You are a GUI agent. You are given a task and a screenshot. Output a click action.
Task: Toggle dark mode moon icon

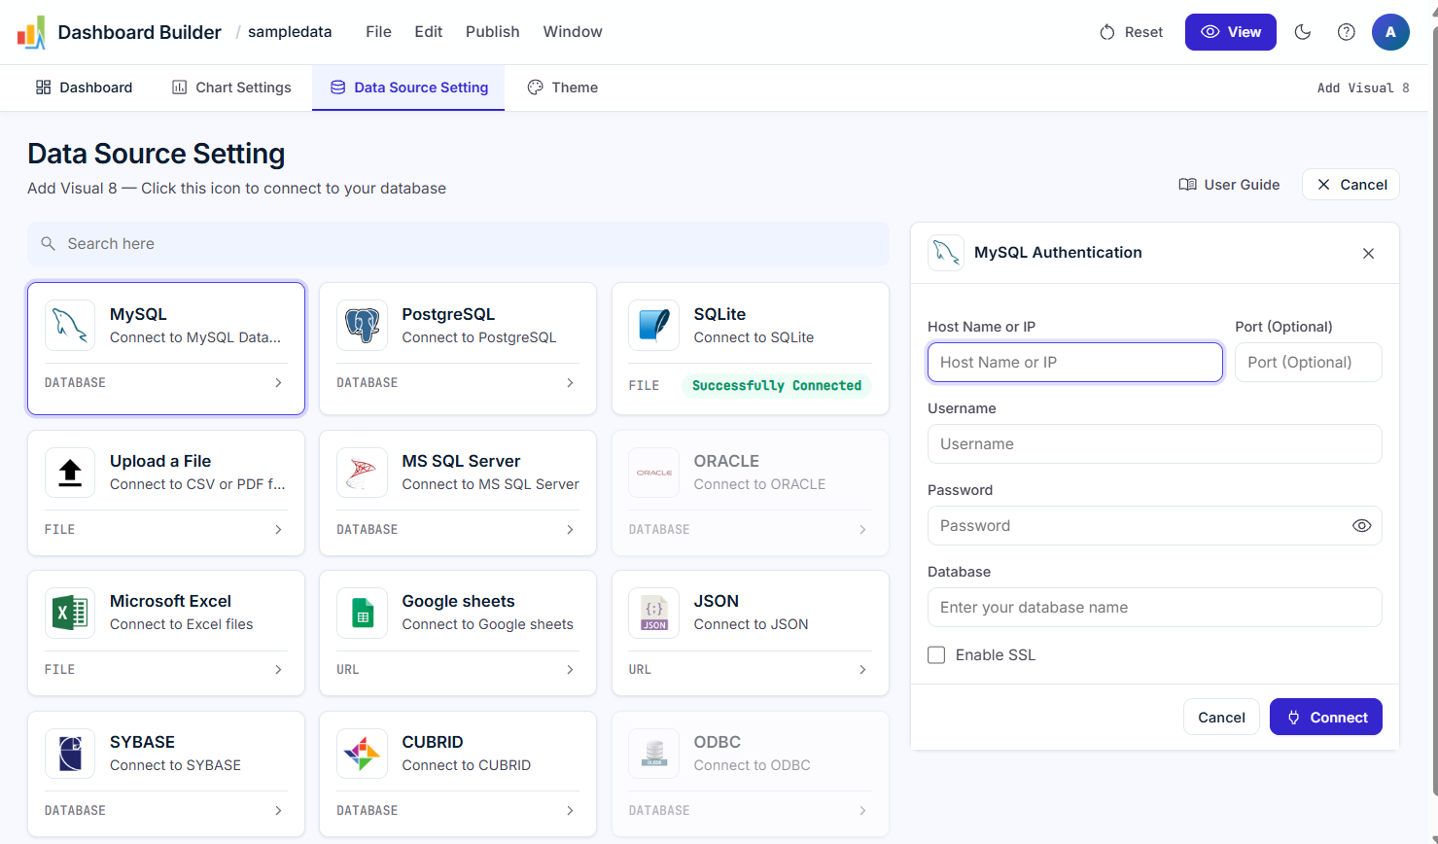pos(1303,32)
